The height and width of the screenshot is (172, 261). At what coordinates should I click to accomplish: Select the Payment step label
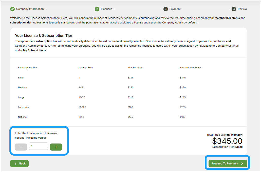point(175,9)
